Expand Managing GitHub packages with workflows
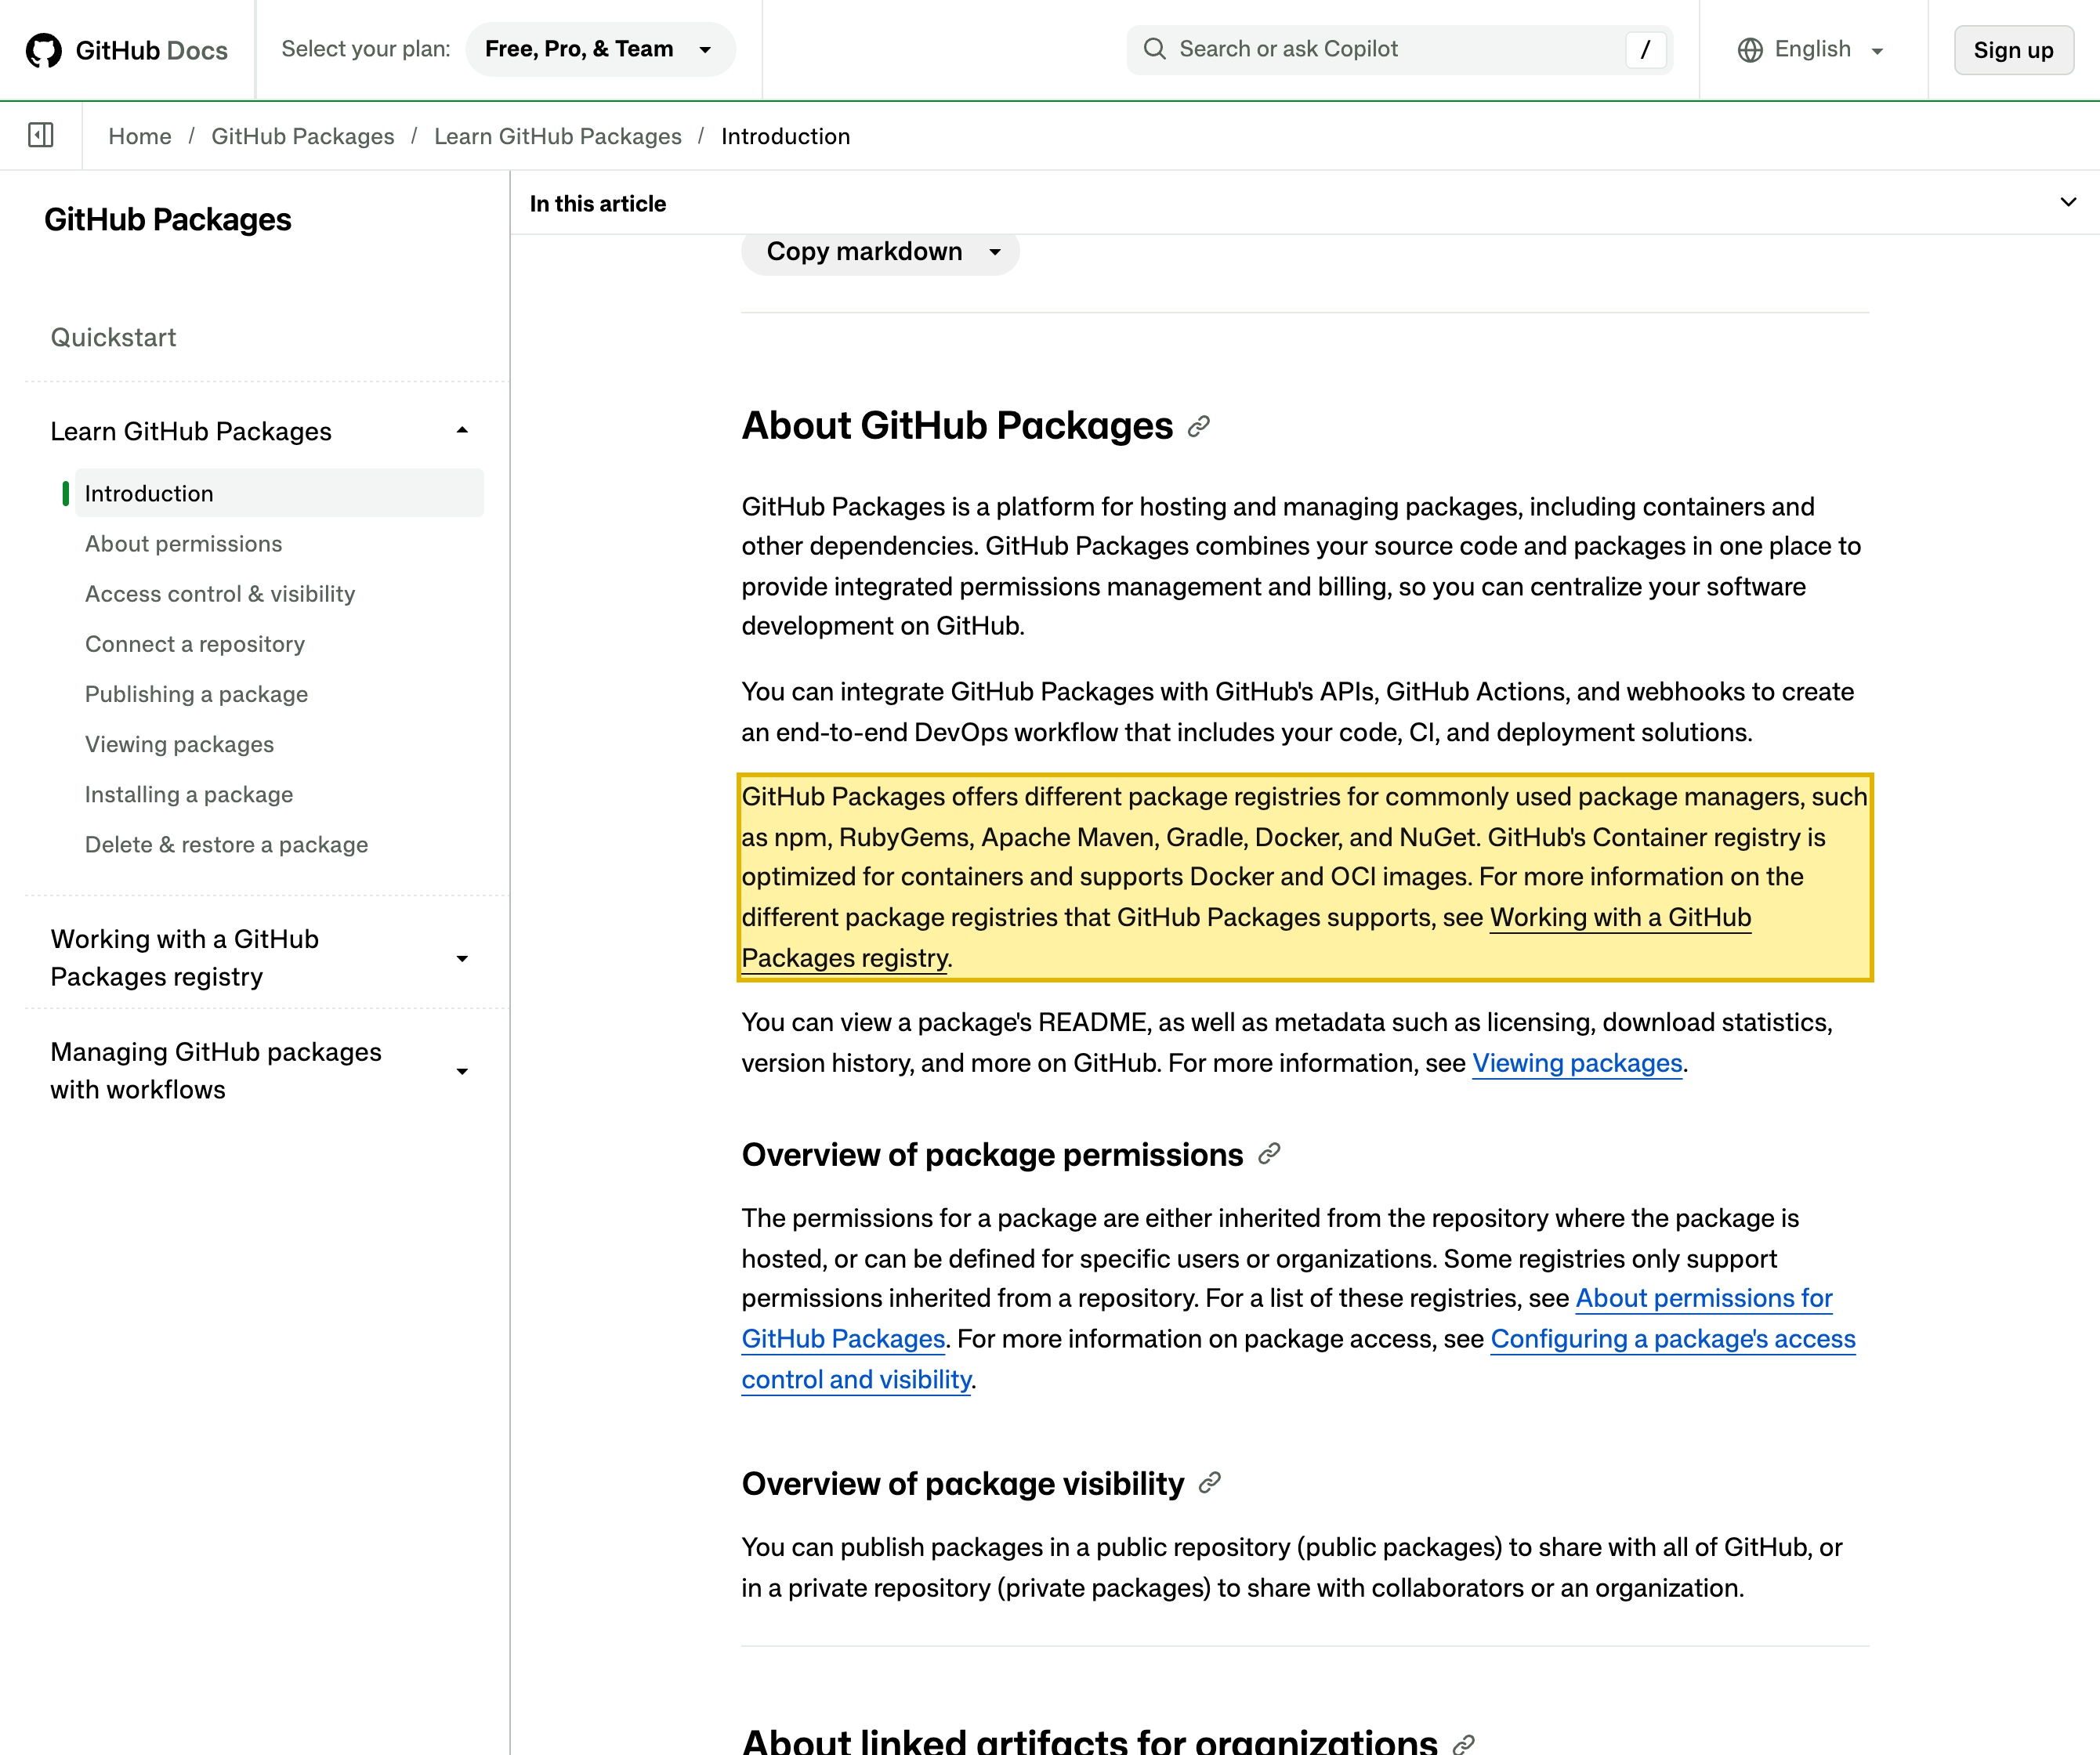The width and height of the screenshot is (2100, 1755). tap(462, 1071)
